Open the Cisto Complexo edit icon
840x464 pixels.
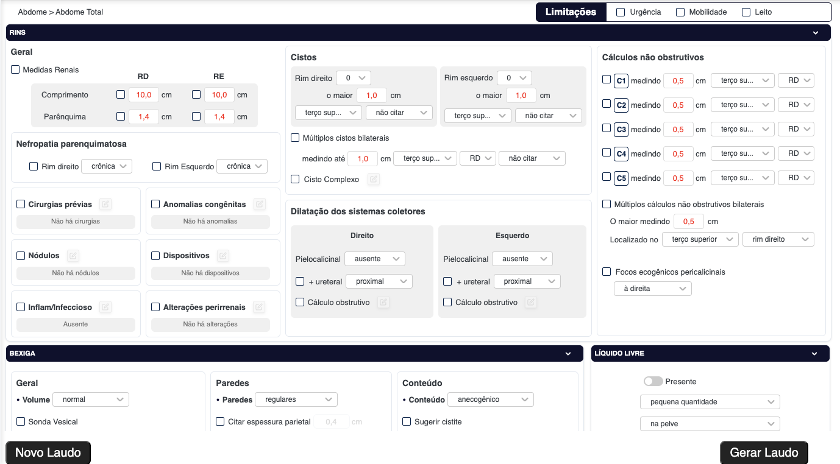coord(373,180)
